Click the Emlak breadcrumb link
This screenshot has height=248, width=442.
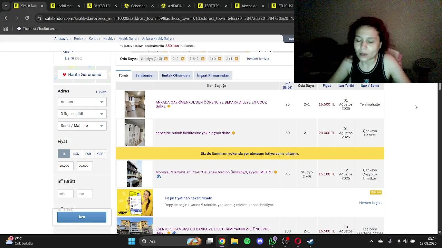[x=78, y=39]
